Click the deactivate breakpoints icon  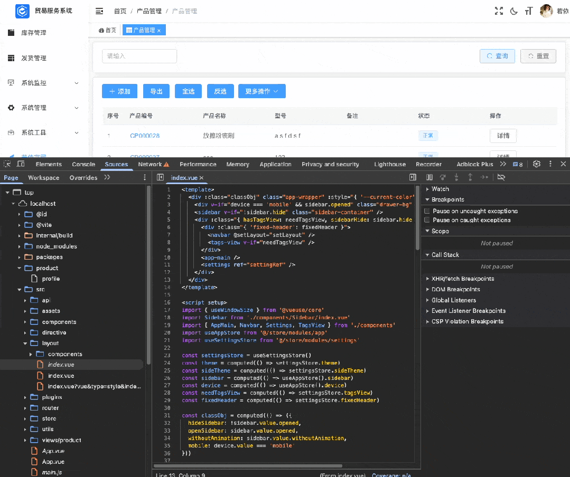(x=501, y=178)
